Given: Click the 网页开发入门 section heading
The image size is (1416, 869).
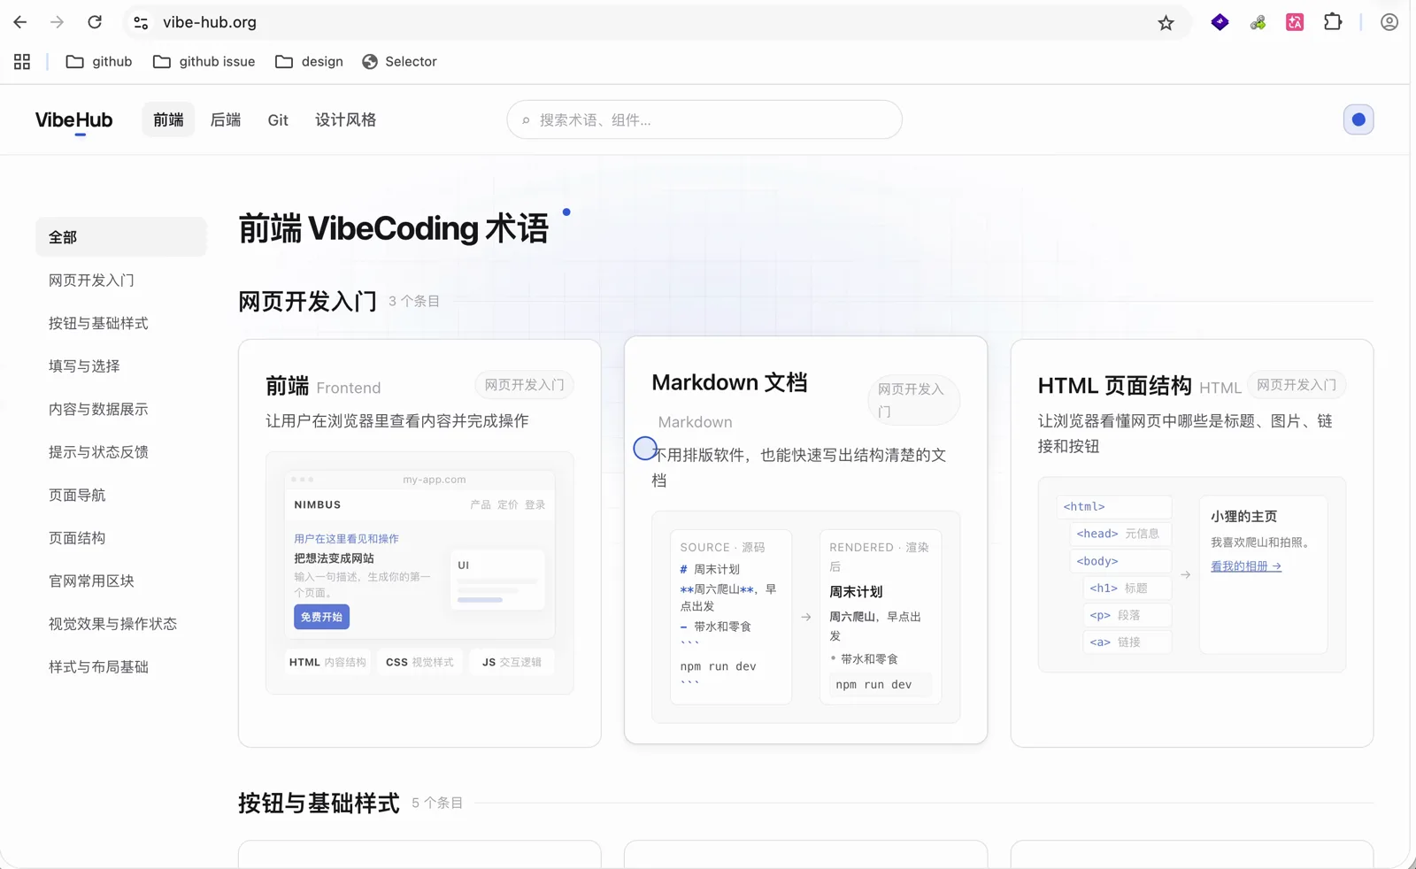Looking at the screenshot, I should [x=307, y=301].
